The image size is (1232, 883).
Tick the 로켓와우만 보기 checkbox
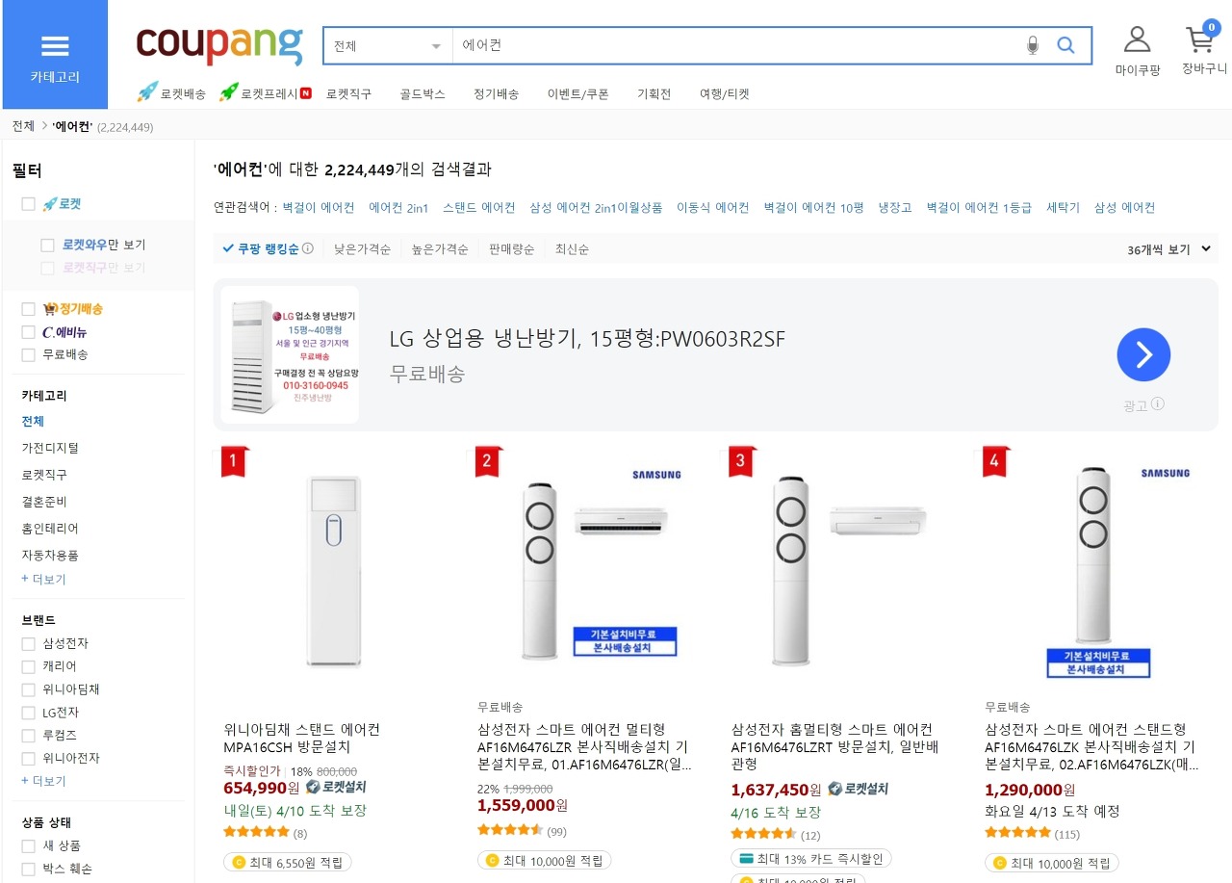pos(48,245)
